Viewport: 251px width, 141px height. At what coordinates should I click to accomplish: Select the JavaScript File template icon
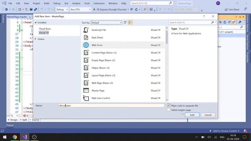86,30
